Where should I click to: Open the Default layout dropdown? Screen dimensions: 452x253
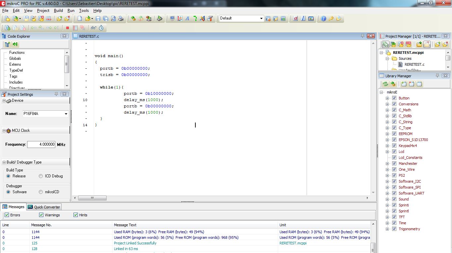(261, 18)
